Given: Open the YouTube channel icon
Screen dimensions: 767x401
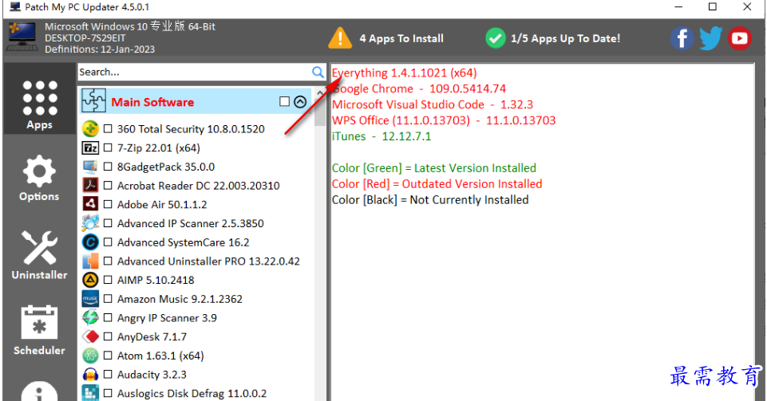Looking at the screenshot, I should [x=740, y=38].
